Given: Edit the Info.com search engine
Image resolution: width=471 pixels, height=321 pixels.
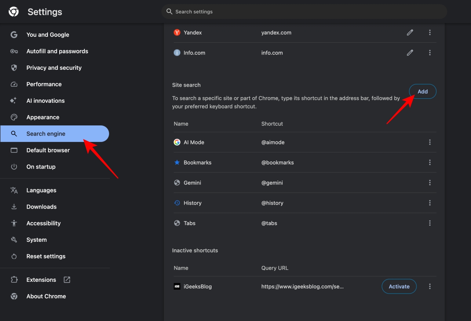Looking at the screenshot, I should click(x=410, y=53).
